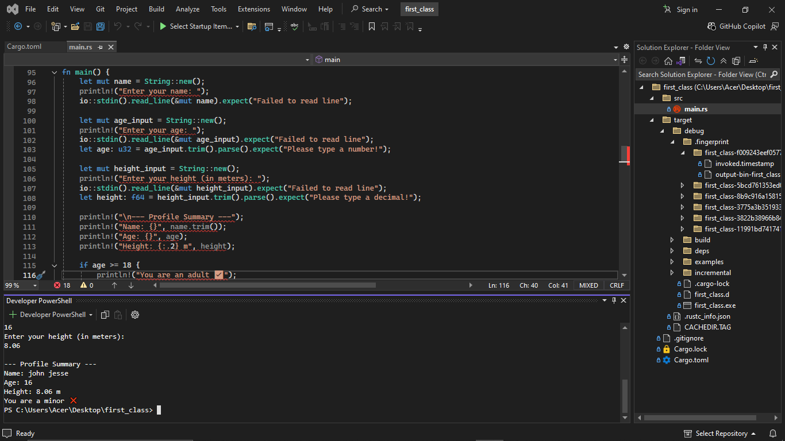Click the editor horizontal scrollbar thumb

tap(268, 285)
